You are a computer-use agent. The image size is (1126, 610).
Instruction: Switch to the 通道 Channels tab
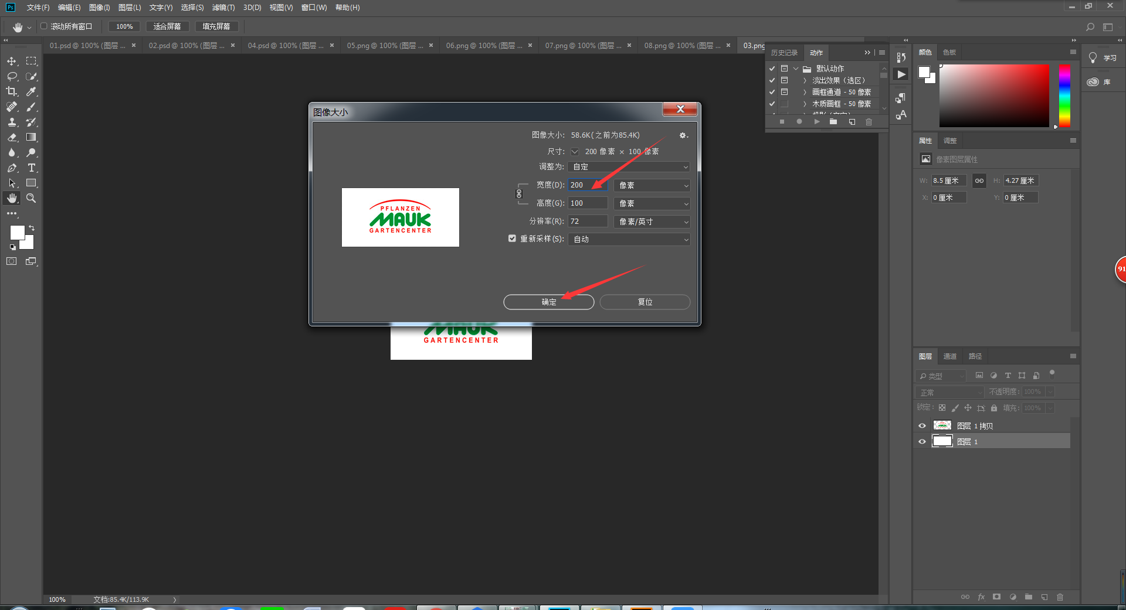949,356
